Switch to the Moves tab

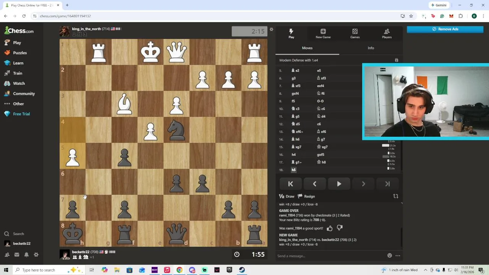click(x=307, y=48)
